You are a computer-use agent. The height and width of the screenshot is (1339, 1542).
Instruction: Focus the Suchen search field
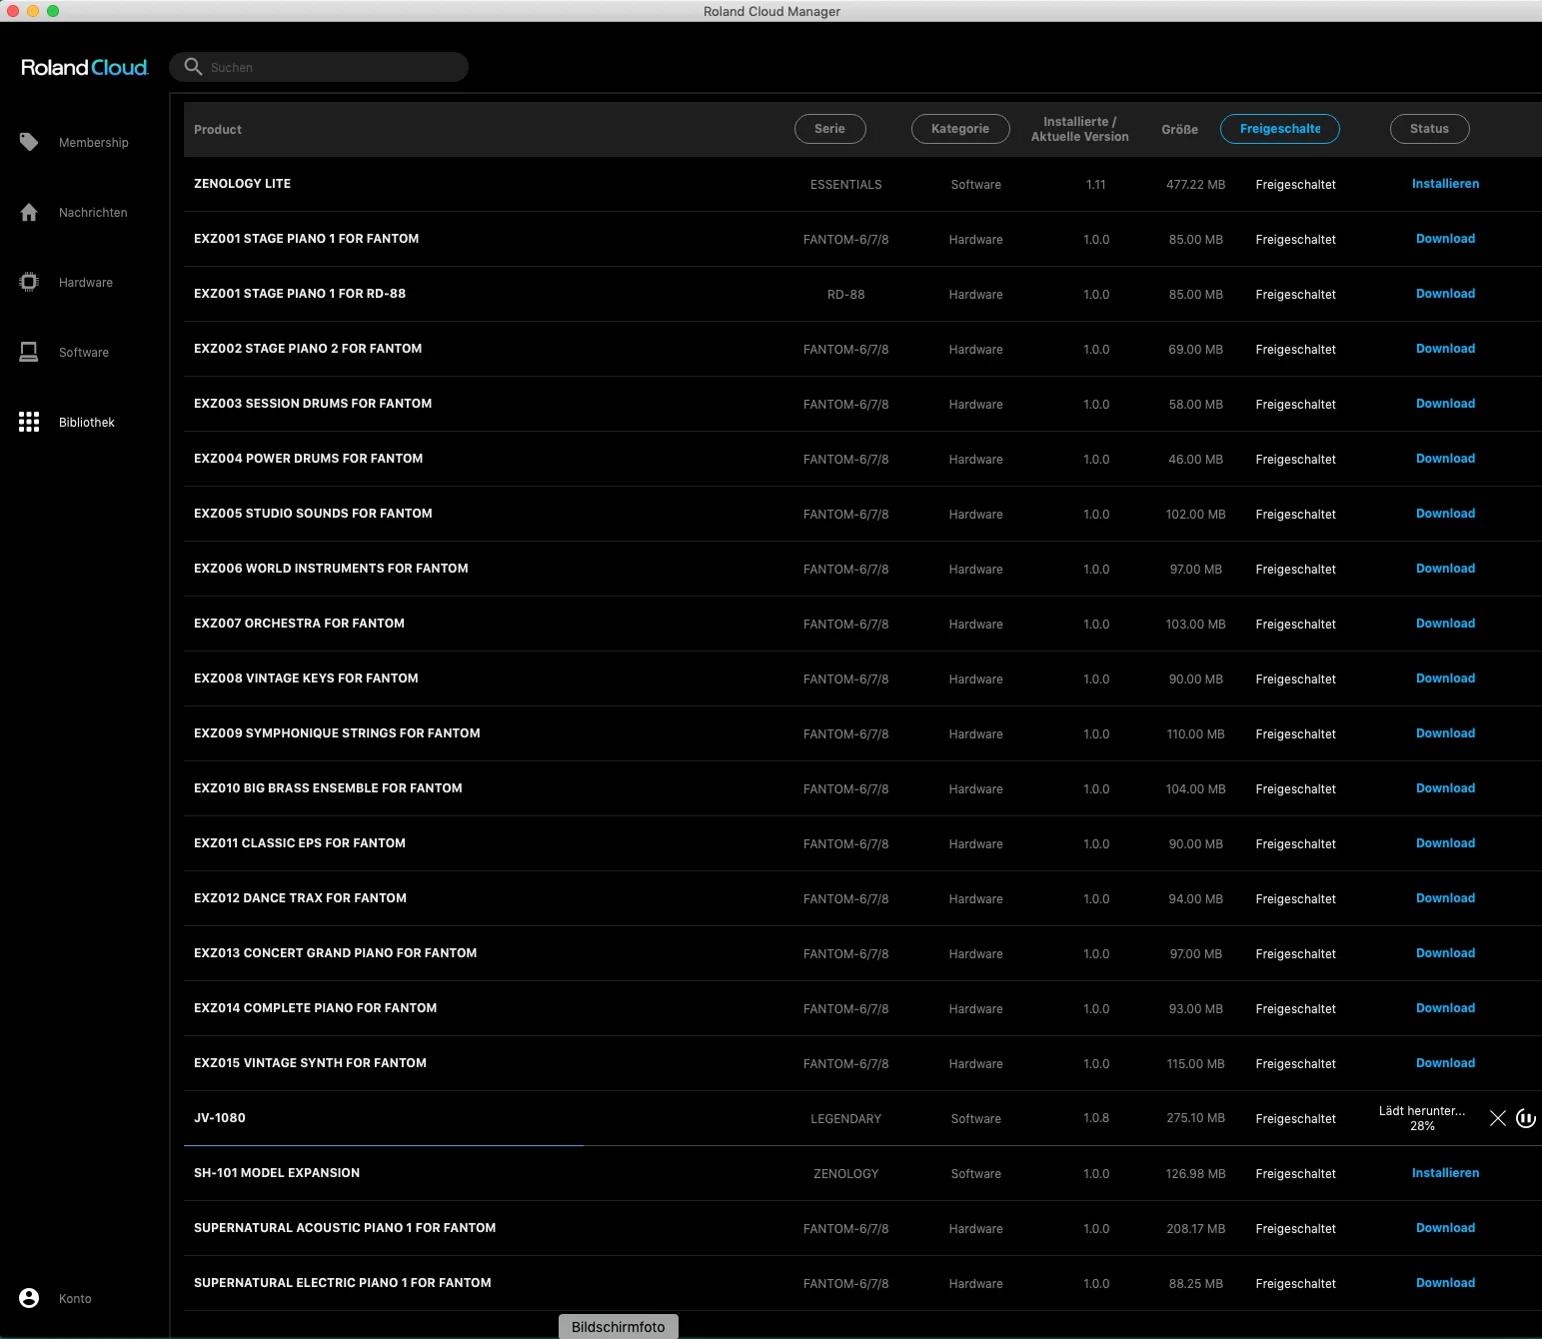[x=319, y=67]
